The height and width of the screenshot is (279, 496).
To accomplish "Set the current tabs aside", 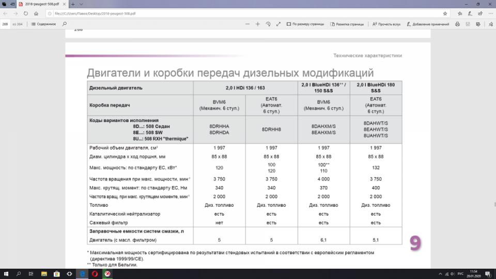I will tap(12, 4).
